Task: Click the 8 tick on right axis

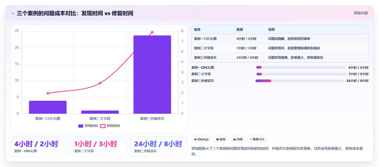Action: point(182,31)
